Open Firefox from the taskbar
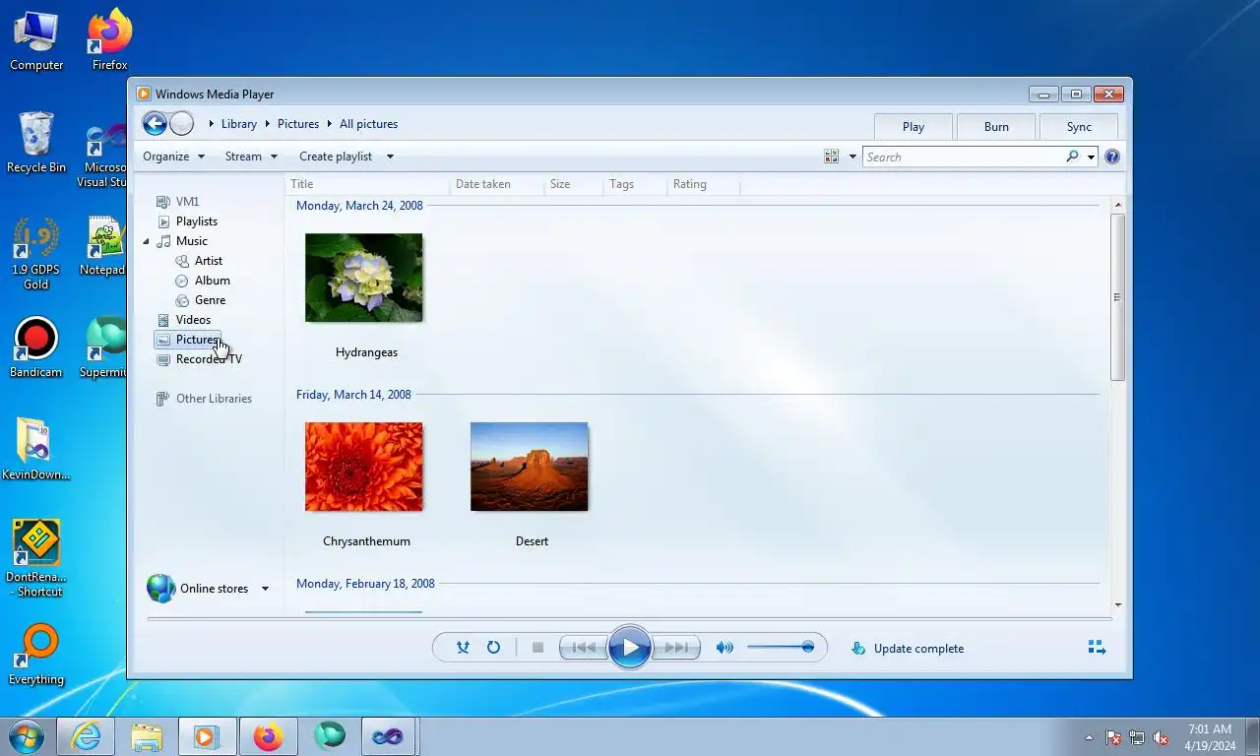This screenshot has width=1260, height=756. click(268, 736)
